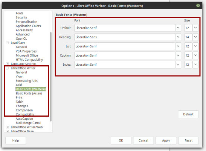Collapse the LibreOffice Writer tree node
Viewport: 206px width, 151px height.
[x=8, y=68]
